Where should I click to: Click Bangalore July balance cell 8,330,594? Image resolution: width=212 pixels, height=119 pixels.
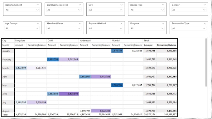(x=37, y=102)
